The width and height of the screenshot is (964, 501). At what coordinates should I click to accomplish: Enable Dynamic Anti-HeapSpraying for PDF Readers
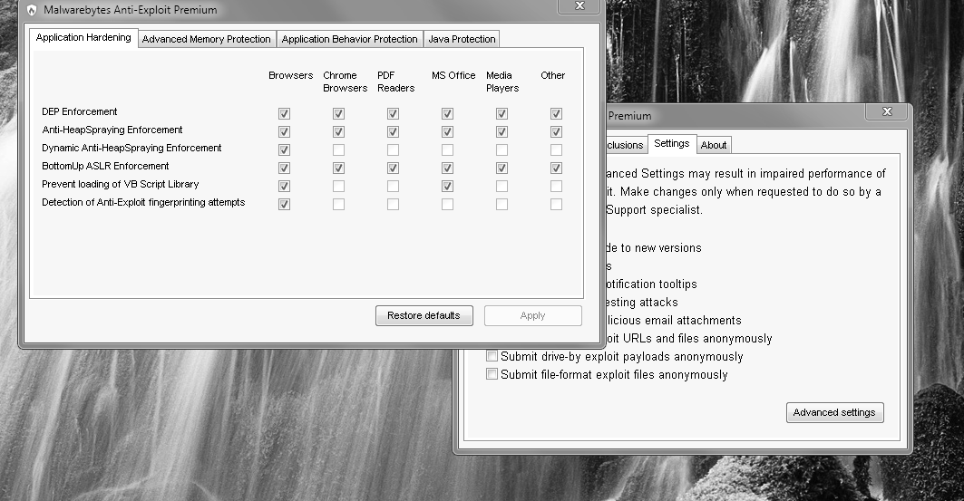393,149
